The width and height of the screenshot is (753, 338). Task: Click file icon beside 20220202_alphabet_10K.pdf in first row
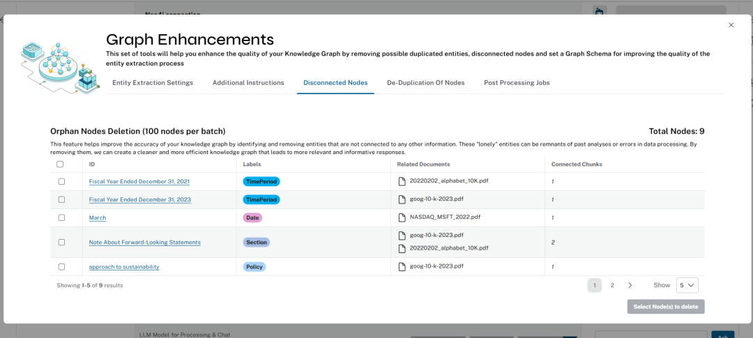coord(402,181)
